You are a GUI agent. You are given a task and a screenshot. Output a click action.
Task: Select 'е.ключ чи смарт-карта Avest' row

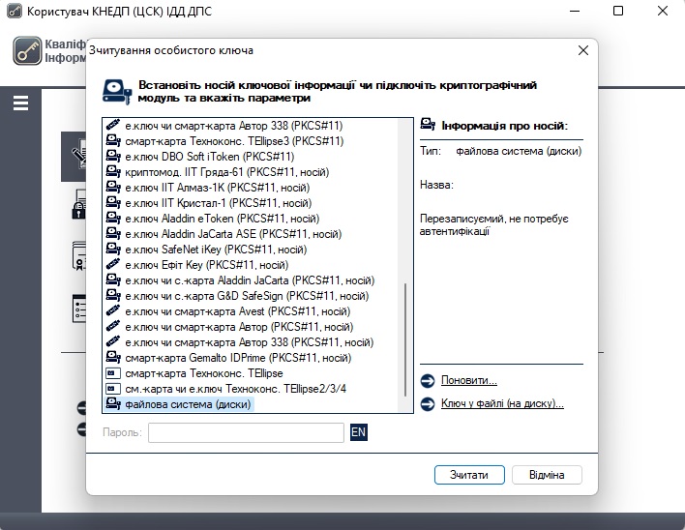coord(228,311)
